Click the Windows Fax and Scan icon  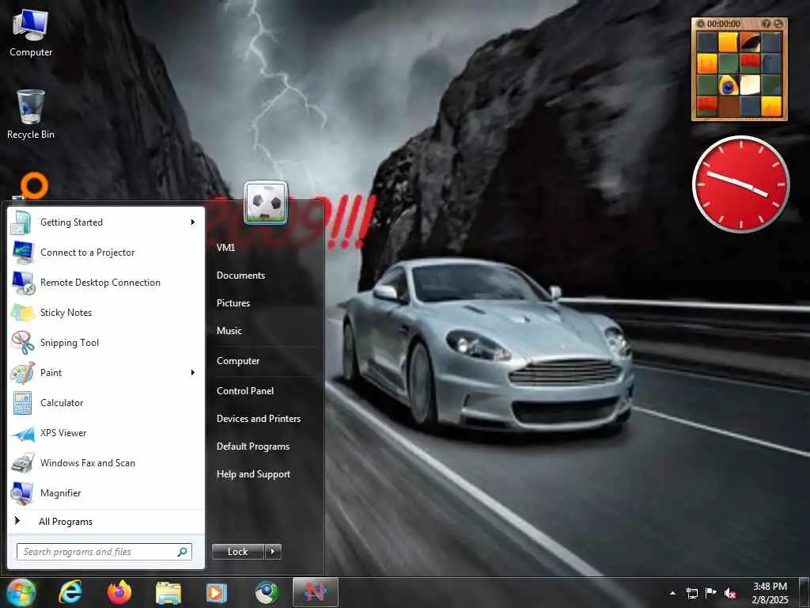click(23, 463)
